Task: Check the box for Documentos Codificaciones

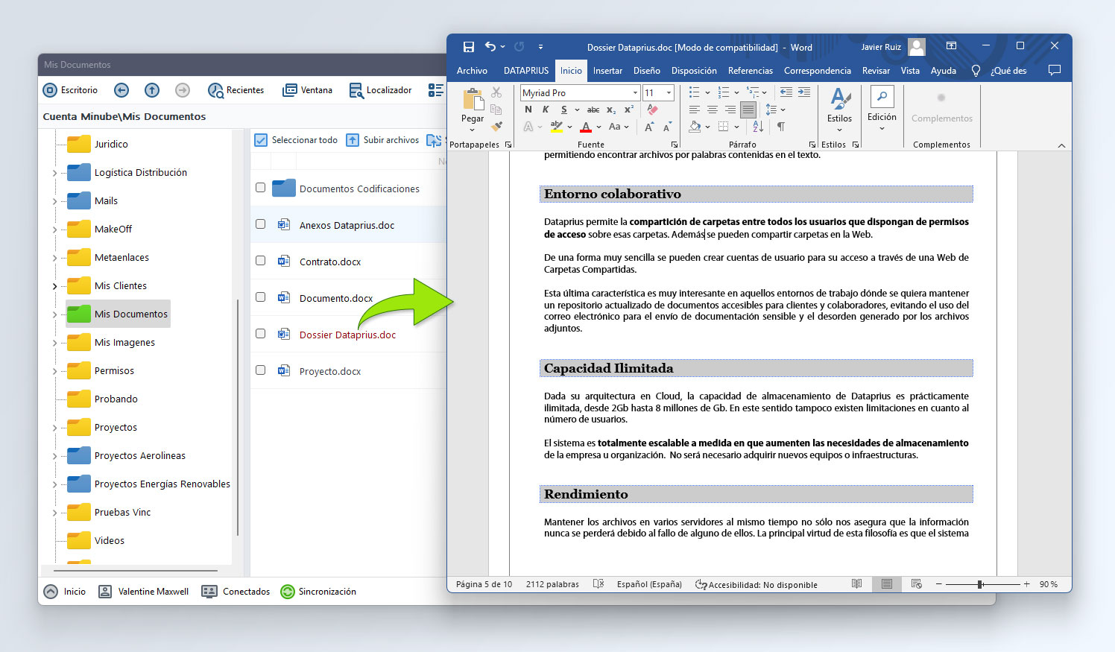Action: 260,188
